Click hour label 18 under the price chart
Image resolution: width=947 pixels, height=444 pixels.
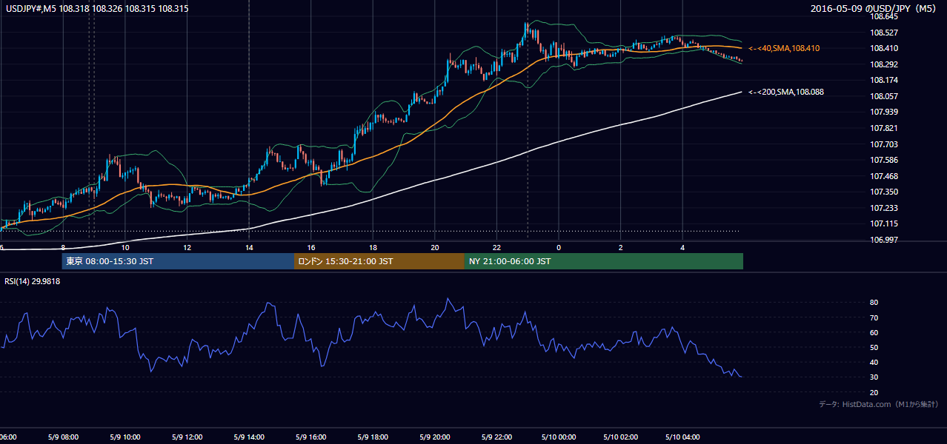[373, 247]
